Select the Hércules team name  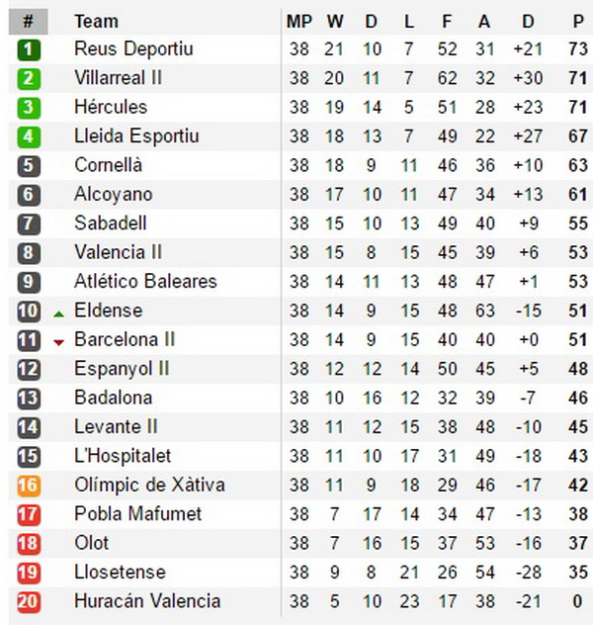pos(111,107)
